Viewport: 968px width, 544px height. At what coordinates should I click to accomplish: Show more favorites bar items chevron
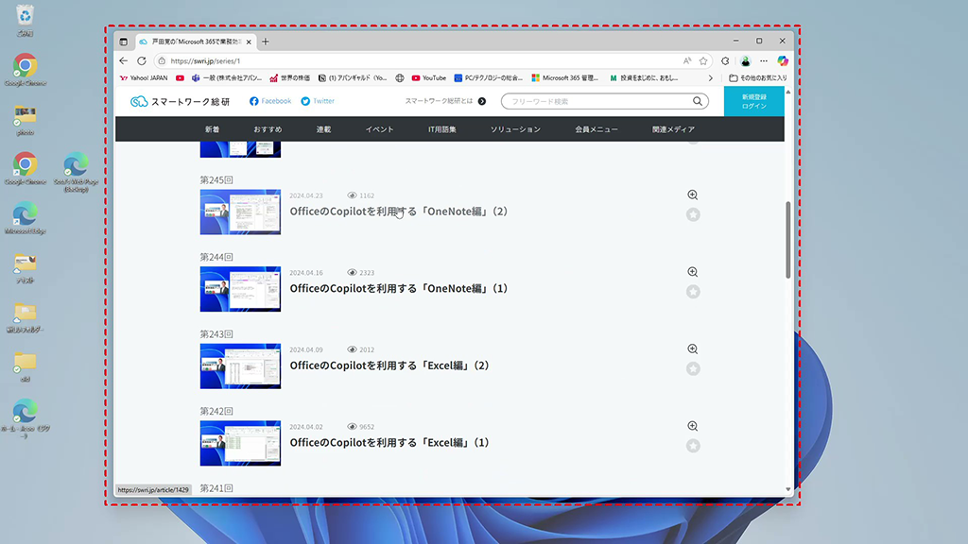[711, 78]
